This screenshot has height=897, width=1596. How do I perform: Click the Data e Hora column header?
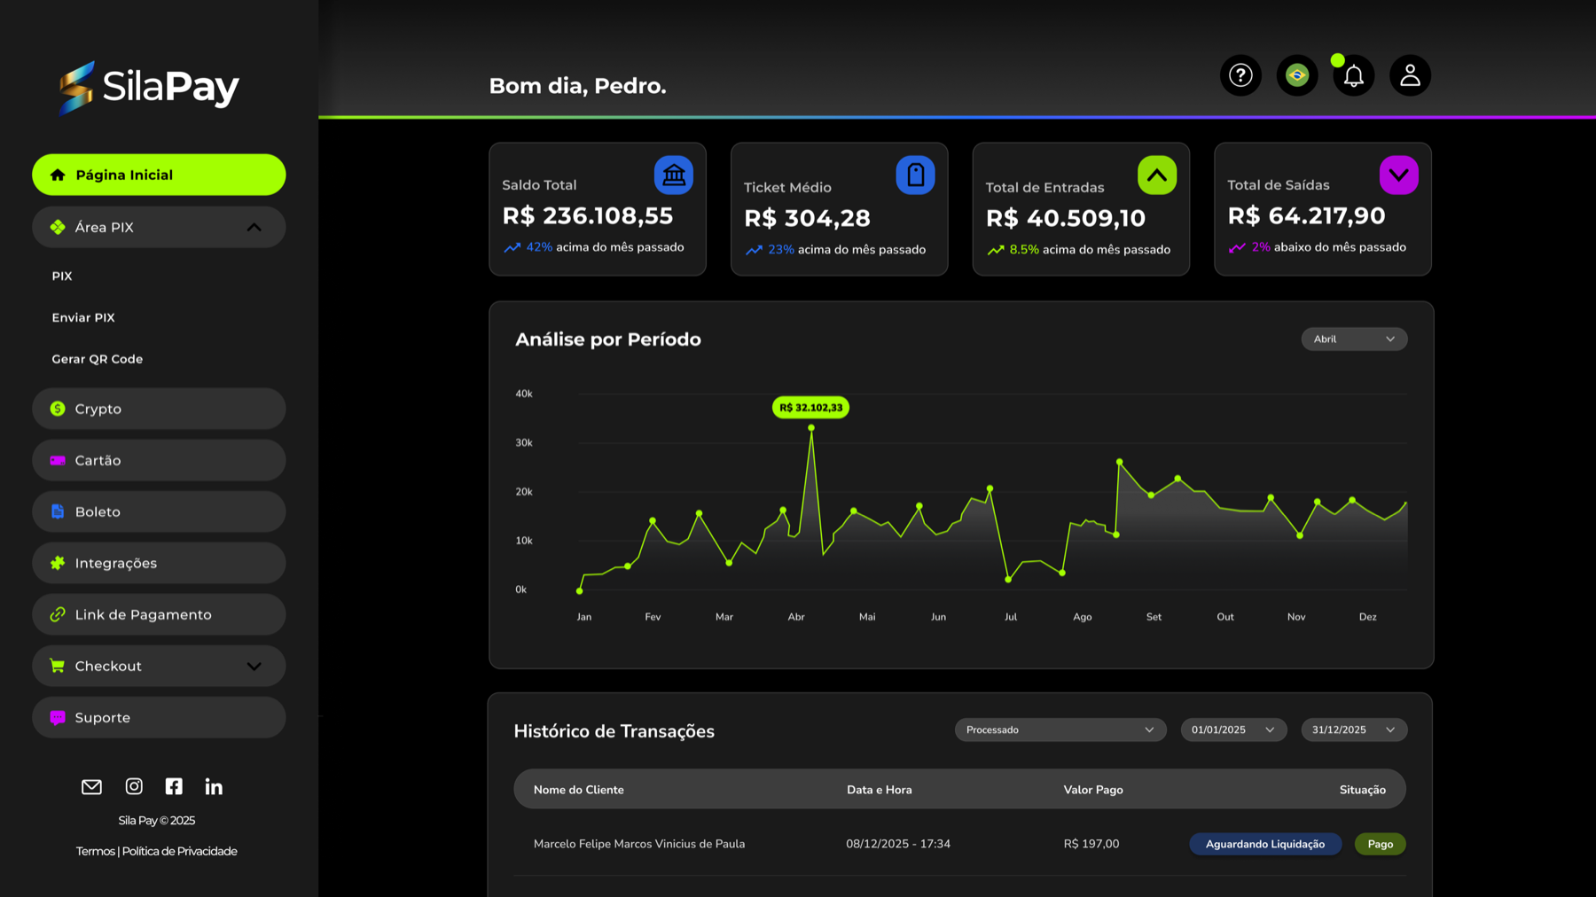(879, 790)
